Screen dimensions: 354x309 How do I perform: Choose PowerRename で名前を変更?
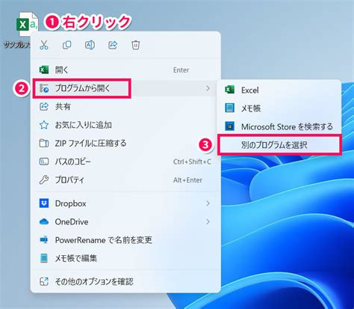tap(125, 240)
